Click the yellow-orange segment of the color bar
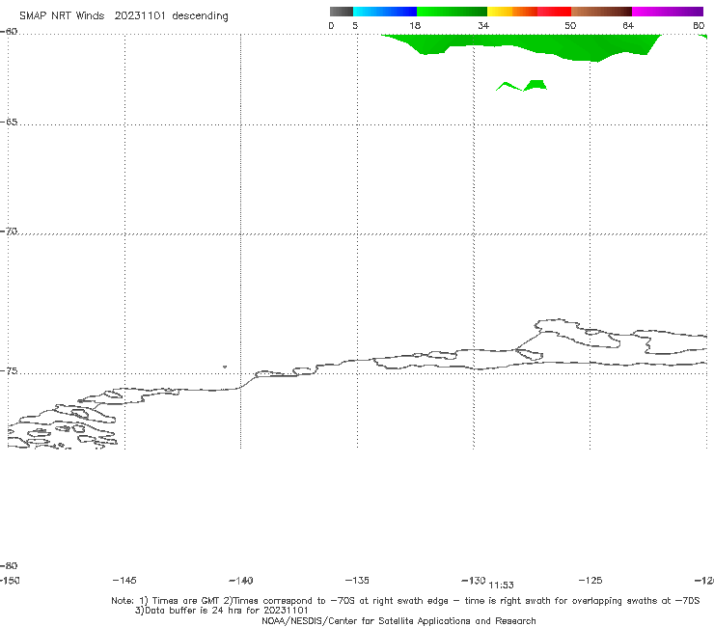The image size is (714, 627). (x=511, y=12)
